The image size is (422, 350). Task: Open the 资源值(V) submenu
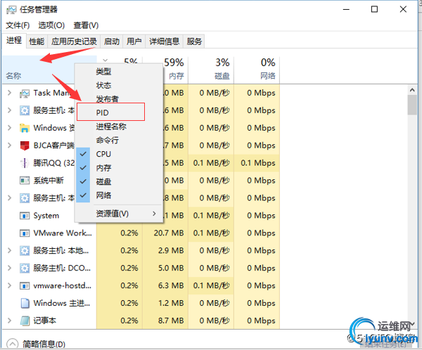119,214
